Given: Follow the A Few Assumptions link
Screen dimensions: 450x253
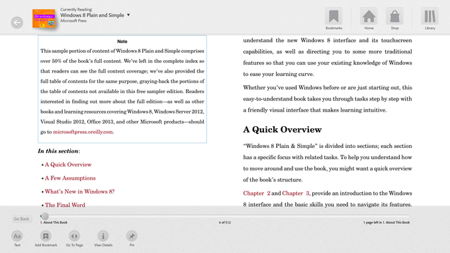Looking at the screenshot, I should (70, 178).
